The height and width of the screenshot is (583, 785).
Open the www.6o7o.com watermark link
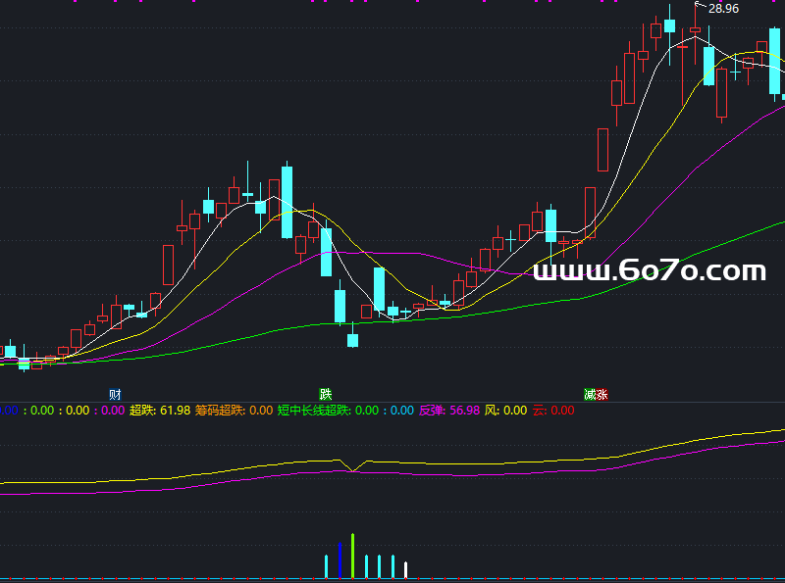[x=650, y=270]
